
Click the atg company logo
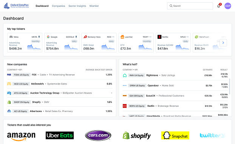pos(9,93)
